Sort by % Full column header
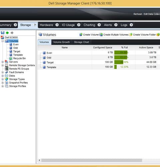The height and width of the screenshot is (167, 160). click(x=124, y=47)
